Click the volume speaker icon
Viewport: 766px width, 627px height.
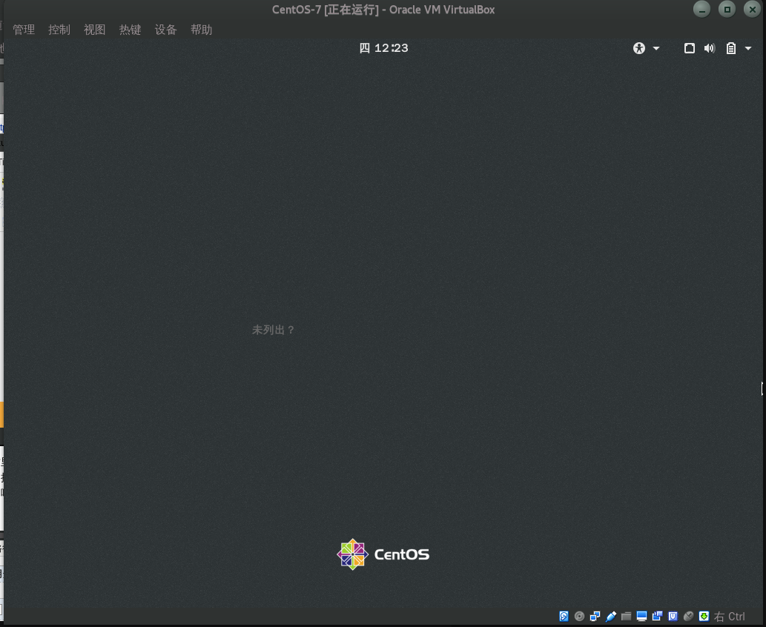[x=710, y=48]
